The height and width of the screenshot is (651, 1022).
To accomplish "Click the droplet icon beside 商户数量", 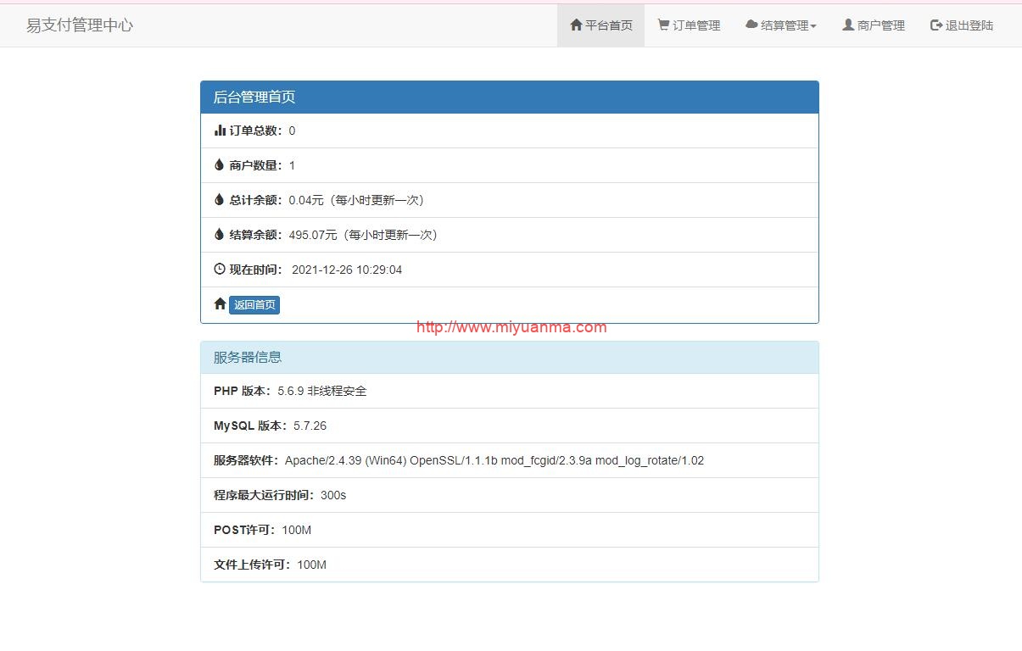I will click(x=219, y=164).
